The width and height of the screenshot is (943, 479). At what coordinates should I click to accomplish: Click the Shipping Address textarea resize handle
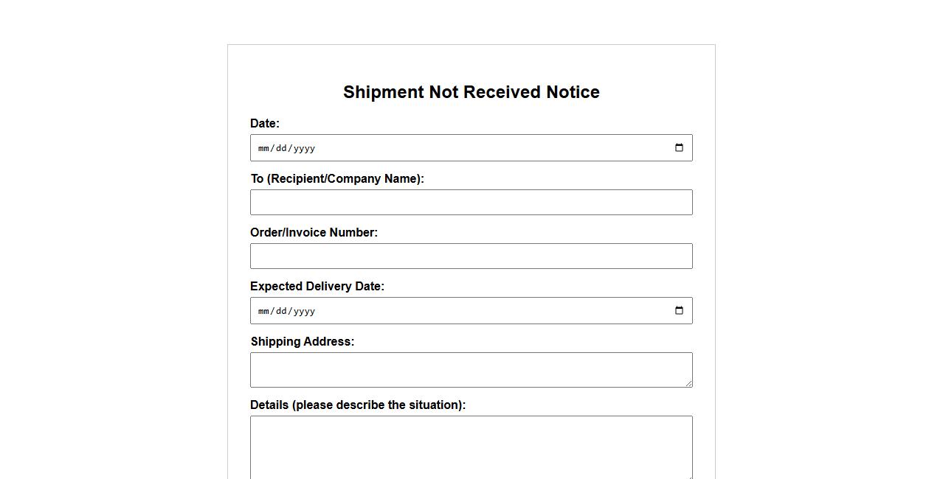pos(688,383)
